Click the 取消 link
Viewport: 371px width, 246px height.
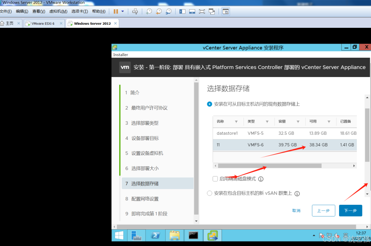point(296,211)
